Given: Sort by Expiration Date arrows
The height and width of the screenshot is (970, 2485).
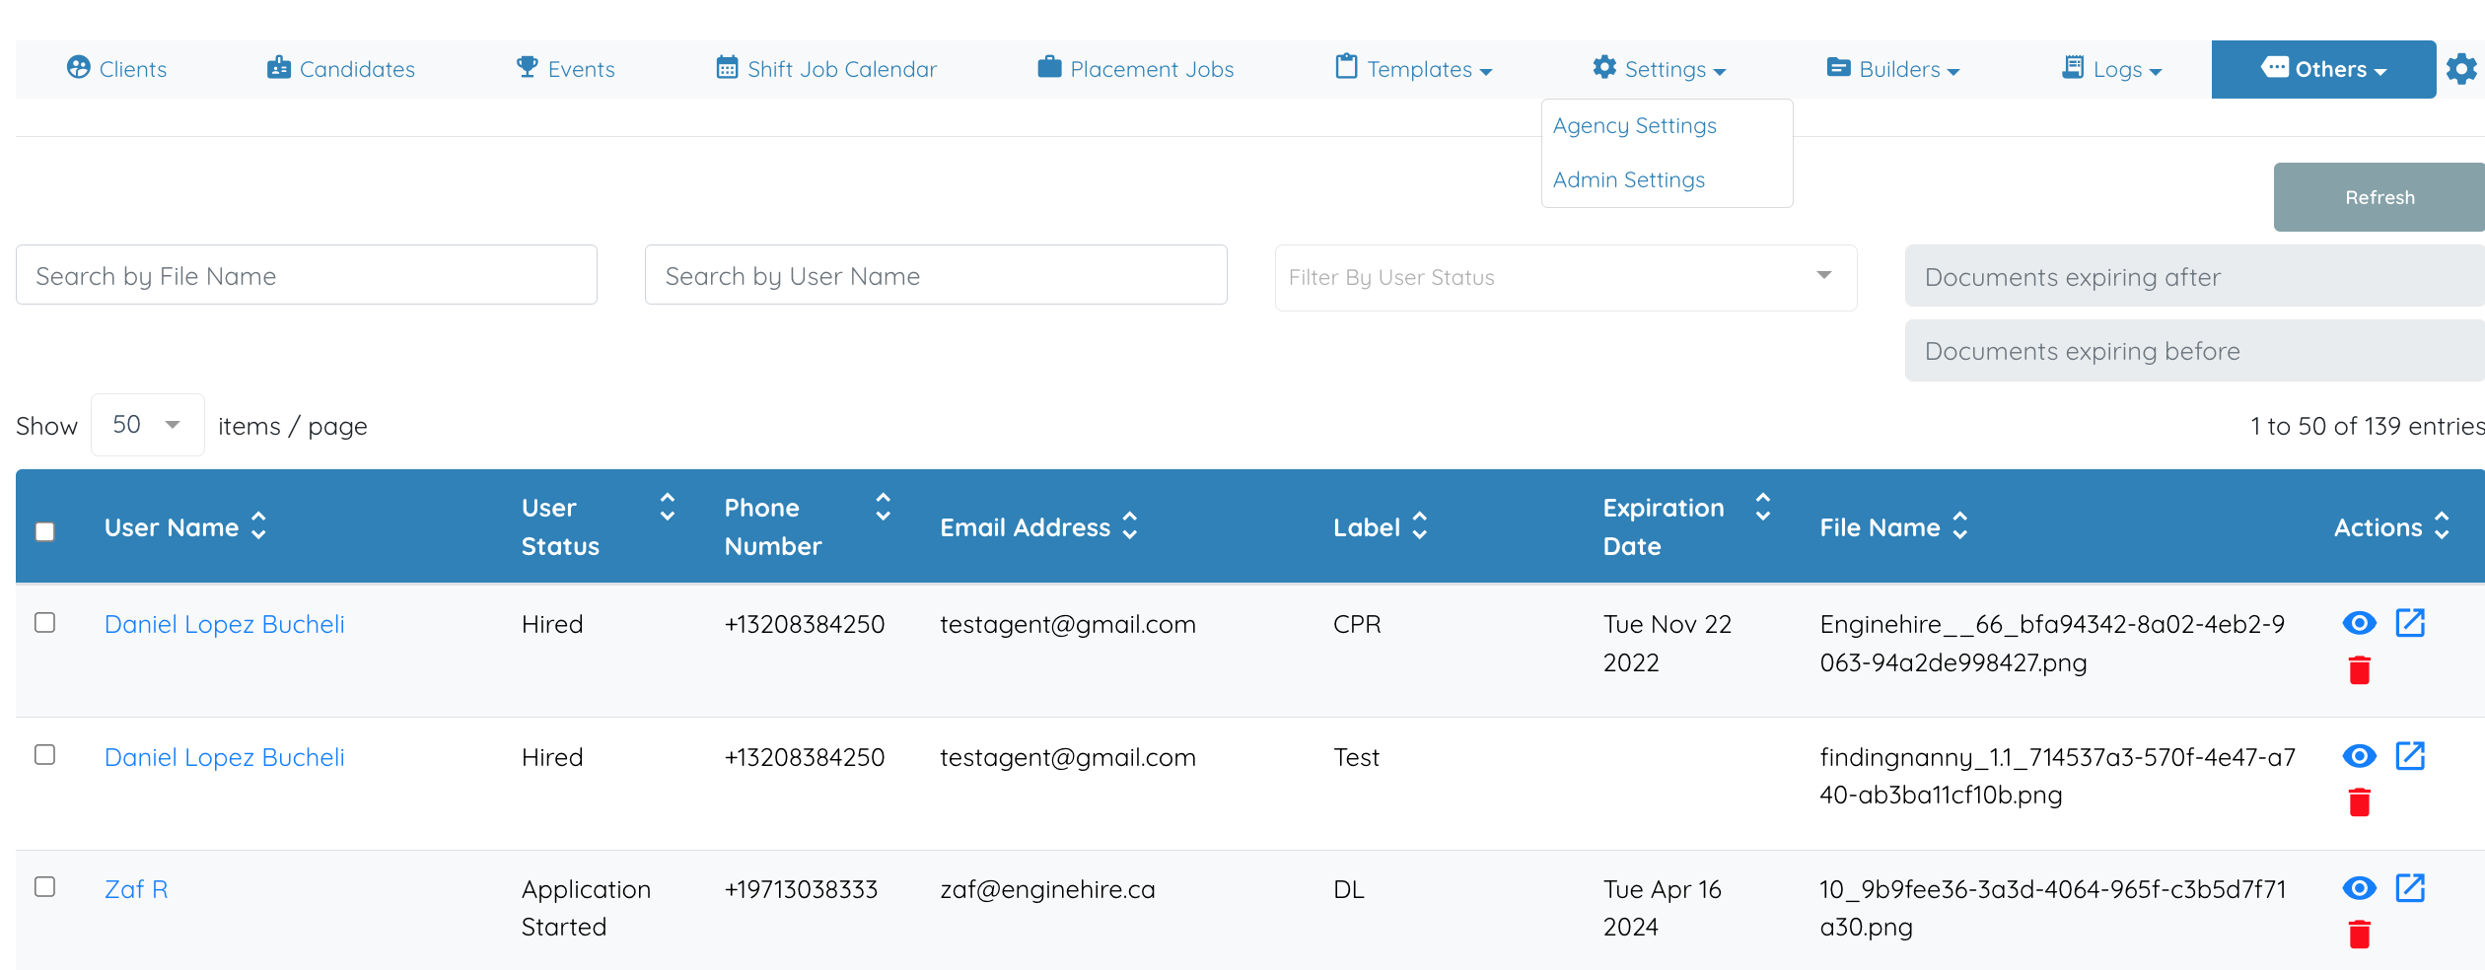Looking at the screenshot, I should coord(1763,507).
